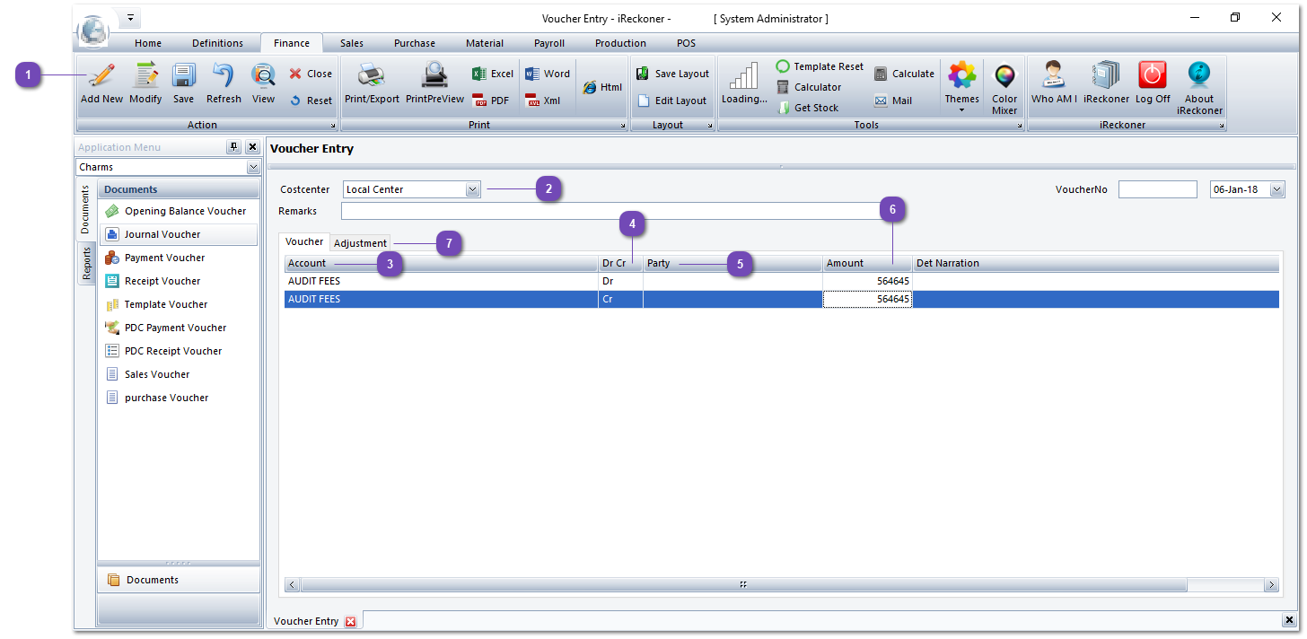
Task: Export to Excel icon
Action: [493, 74]
